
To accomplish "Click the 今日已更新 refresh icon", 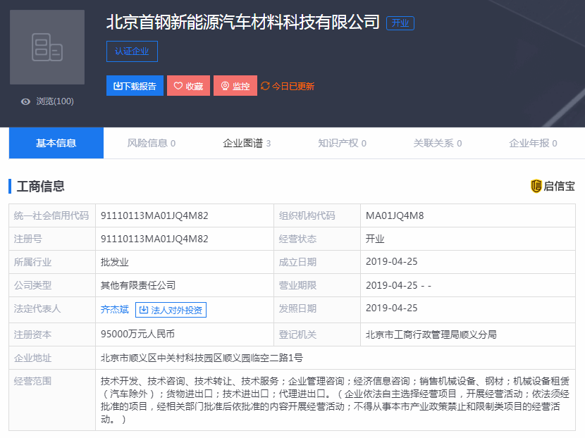I will point(265,86).
